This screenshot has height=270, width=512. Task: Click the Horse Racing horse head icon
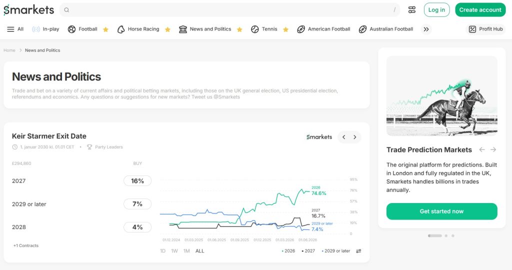(x=121, y=29)
